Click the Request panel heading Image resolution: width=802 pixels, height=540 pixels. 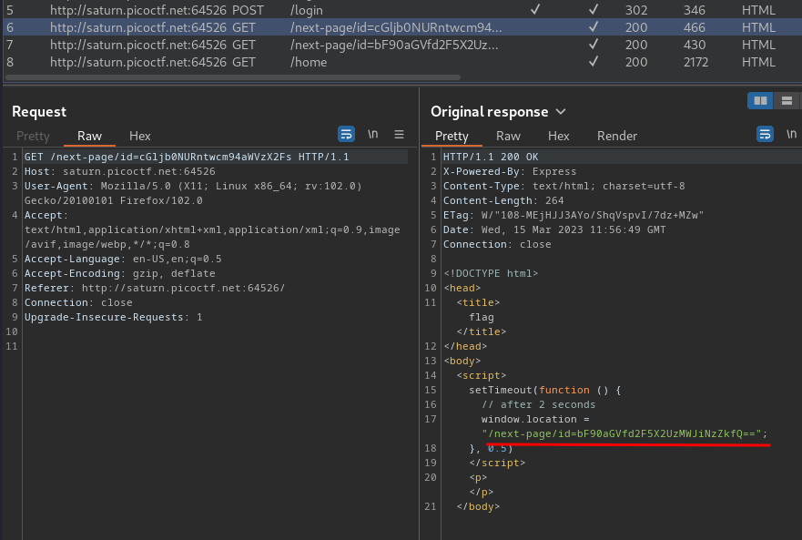[x=39, y=112]
